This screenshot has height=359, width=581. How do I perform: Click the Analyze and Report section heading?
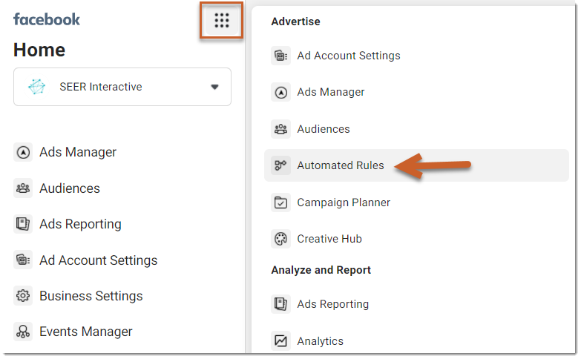pos(321,270)
